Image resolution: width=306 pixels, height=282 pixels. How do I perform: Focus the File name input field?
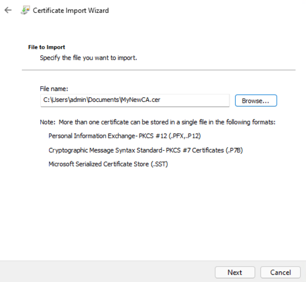tap(135, 100)
